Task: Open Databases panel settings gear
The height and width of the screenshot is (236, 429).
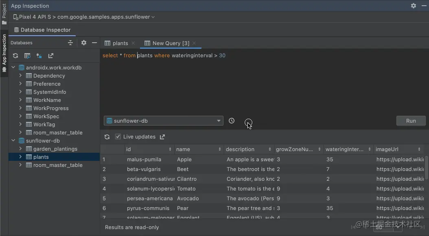Action: [84, 43]
